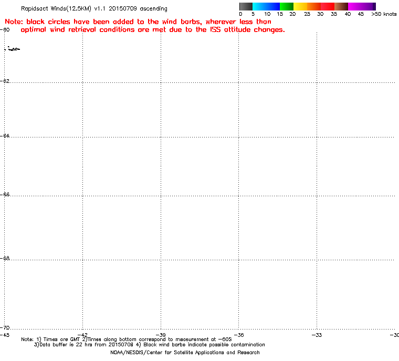Click the '3)Data buffer is 22 hrs' footer line
Viewport: 399px width, 361px height.
click(150, 345)
